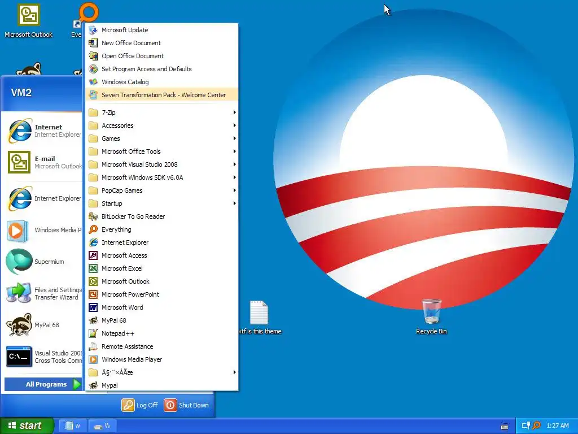The image size is (578, 434).
Task: Expand the Accessories submenu arrow
Action: pyautogui.click(x=234, y=125)
